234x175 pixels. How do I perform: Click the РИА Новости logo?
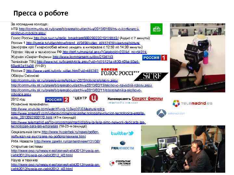[123, 145]
